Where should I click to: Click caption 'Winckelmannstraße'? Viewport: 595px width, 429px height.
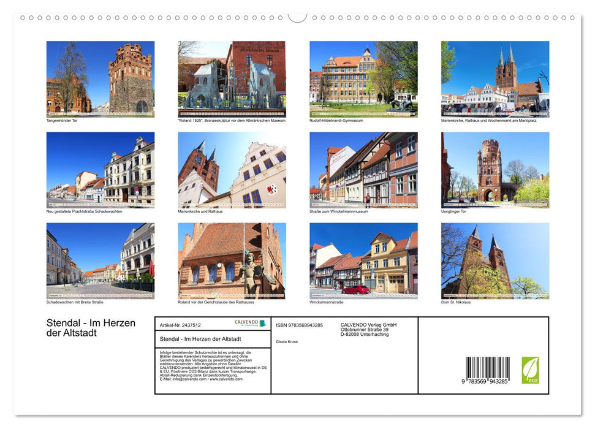[x=327, y=302]
